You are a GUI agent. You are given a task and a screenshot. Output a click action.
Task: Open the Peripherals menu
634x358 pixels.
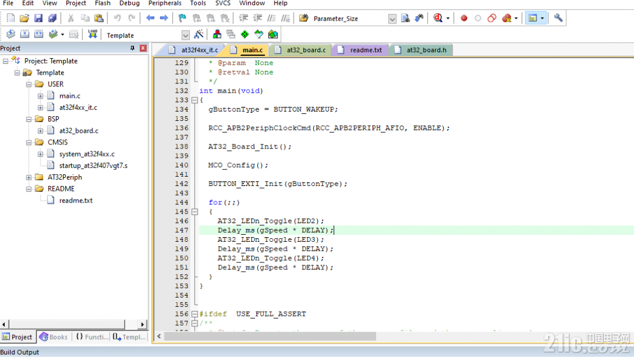[x=165, y=4]
